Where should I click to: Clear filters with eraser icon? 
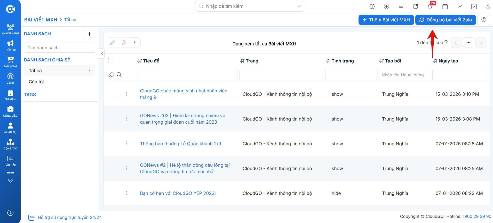[x=111, y=75]
